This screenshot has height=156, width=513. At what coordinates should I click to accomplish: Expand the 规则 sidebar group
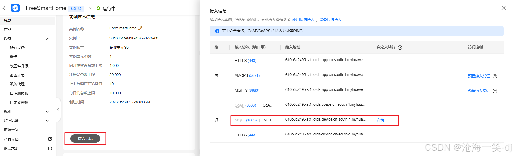click(48, 112)
